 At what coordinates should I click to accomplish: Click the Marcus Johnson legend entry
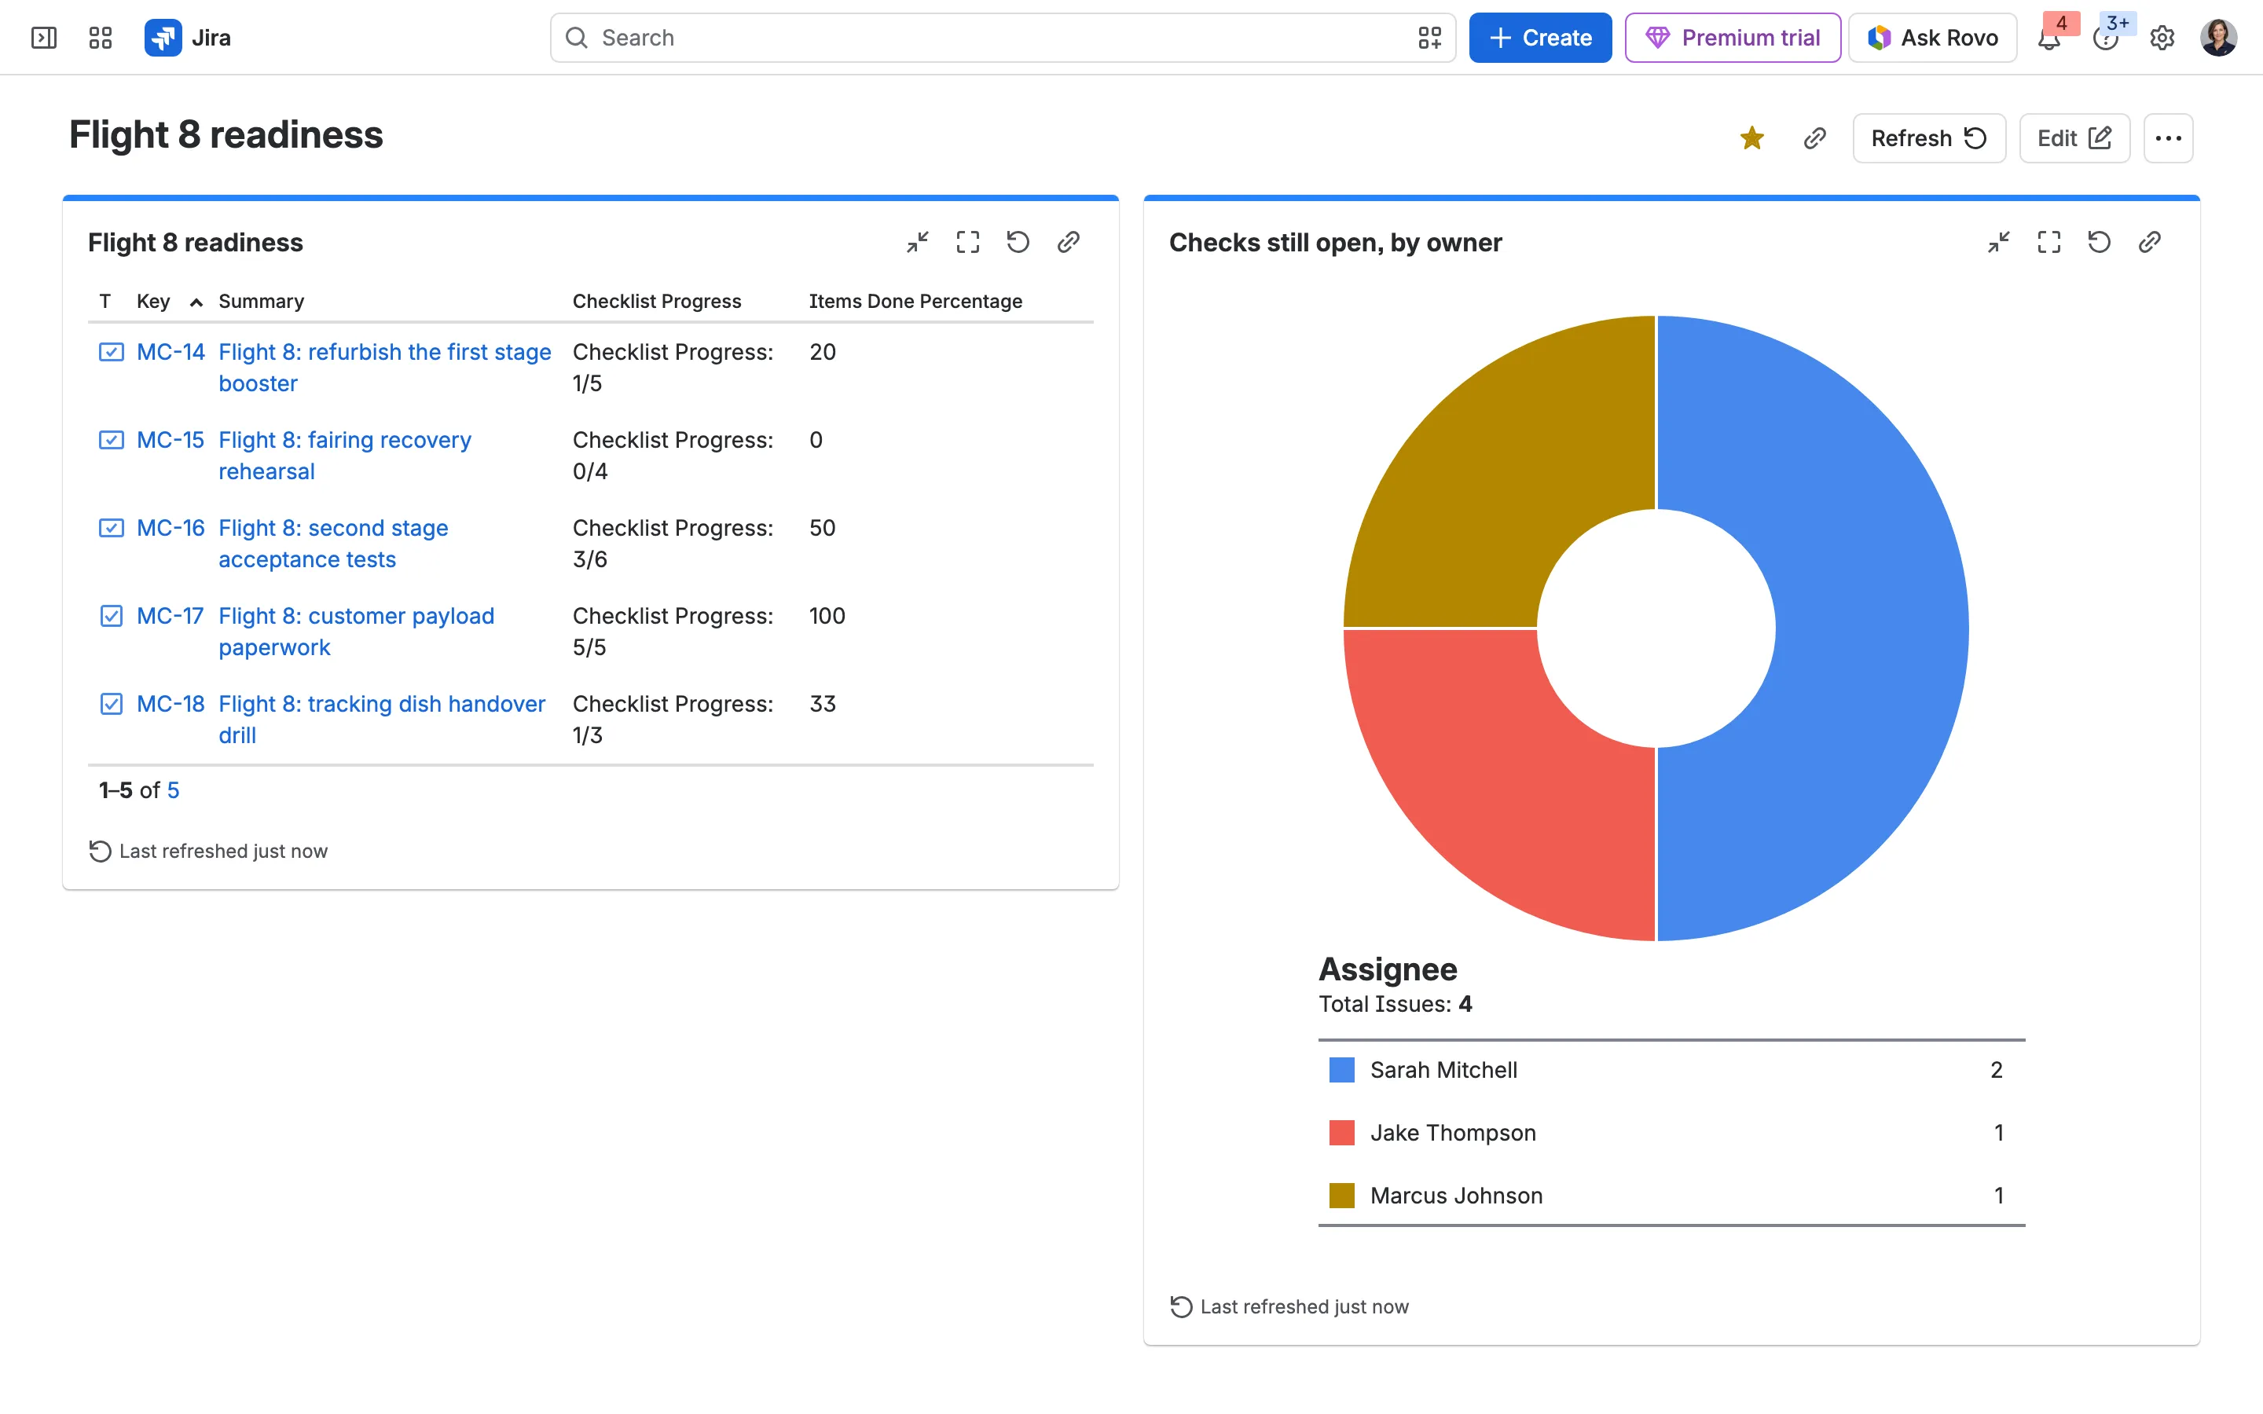click(x=1456, y=1195)
